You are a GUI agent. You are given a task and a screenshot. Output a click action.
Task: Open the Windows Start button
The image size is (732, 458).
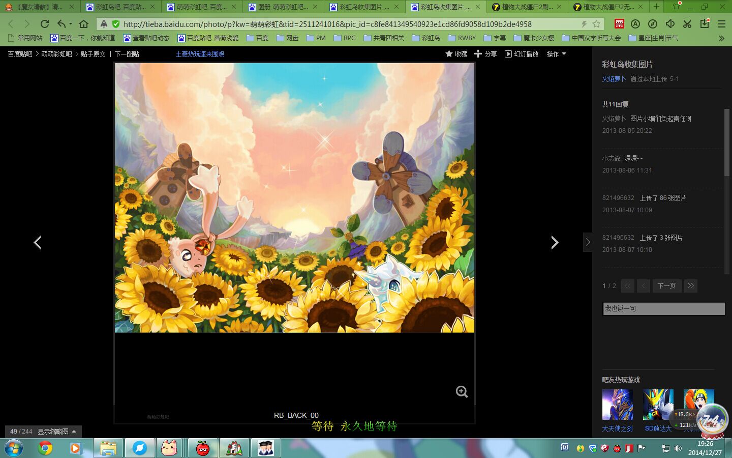point(13,448)
